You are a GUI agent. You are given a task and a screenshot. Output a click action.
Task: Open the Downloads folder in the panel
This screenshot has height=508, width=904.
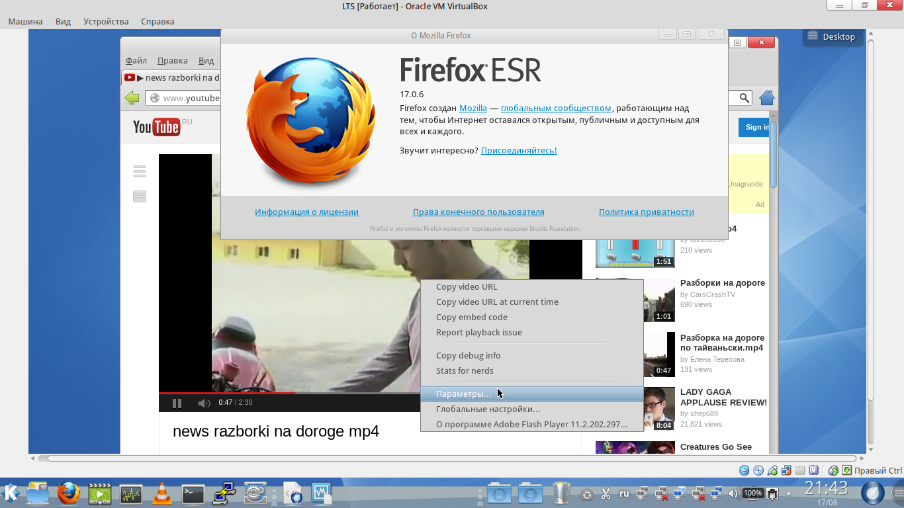[530, 493]
